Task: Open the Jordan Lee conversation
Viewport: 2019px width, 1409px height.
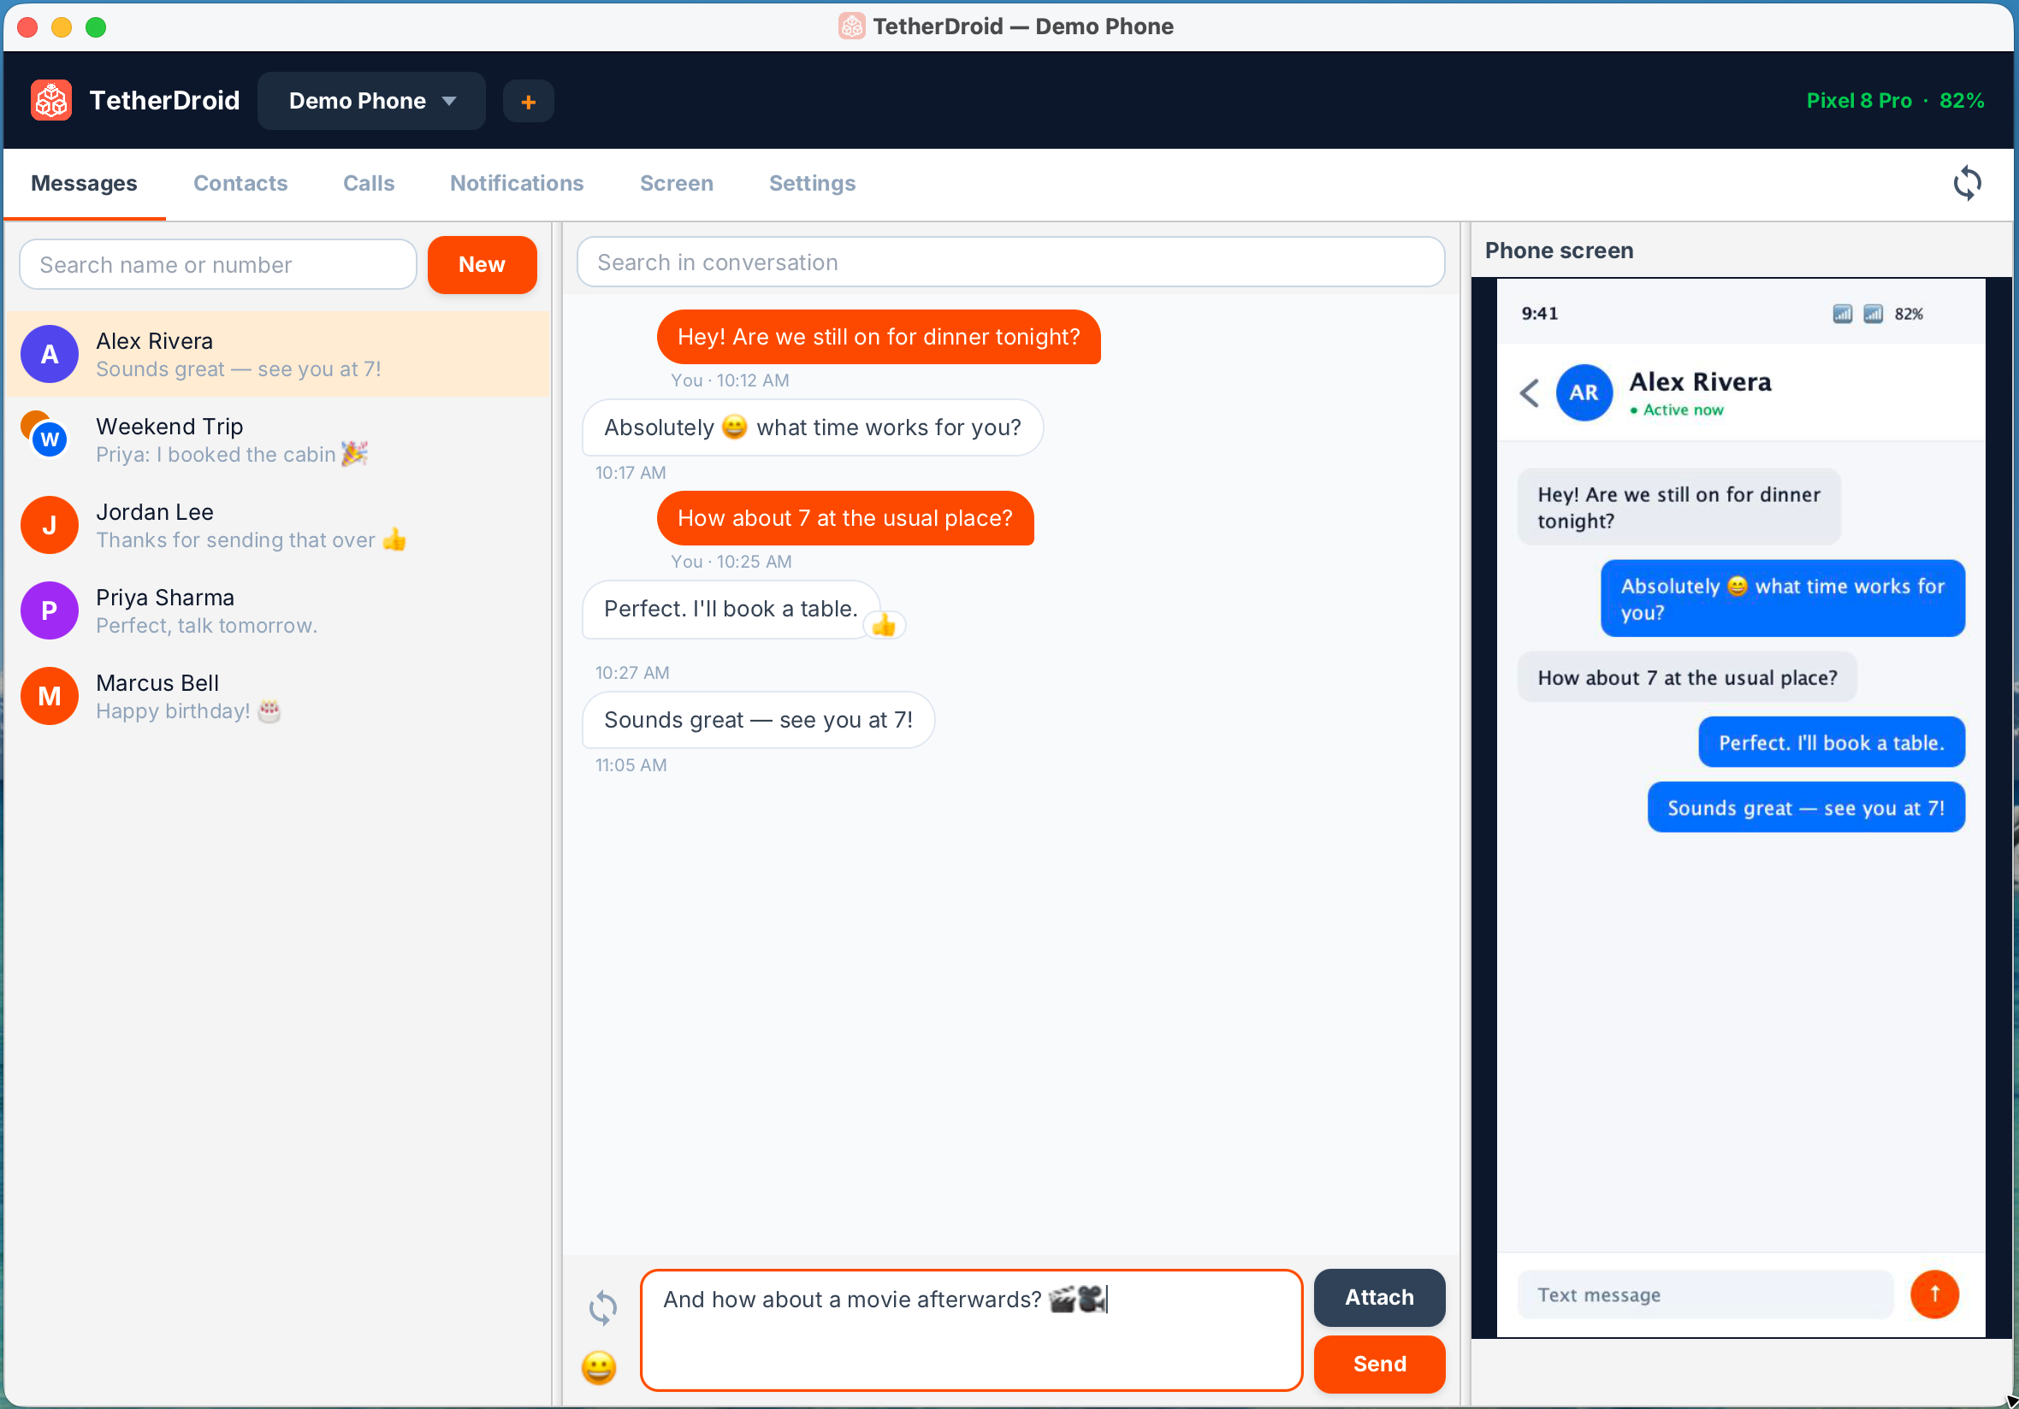Action: pyautogui.click(x=277, y=526)
